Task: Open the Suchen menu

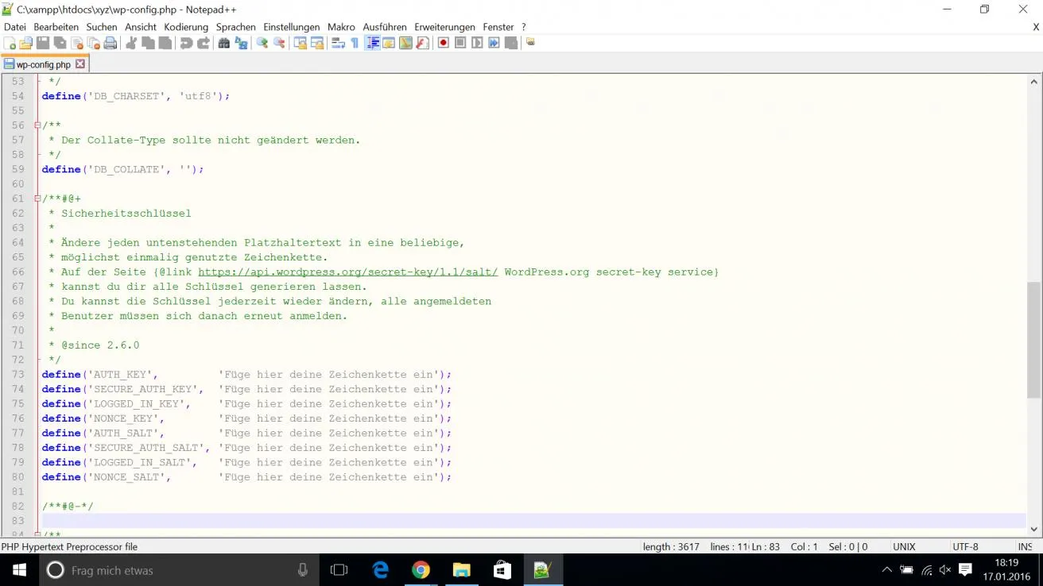Action: tap(102, 27)
